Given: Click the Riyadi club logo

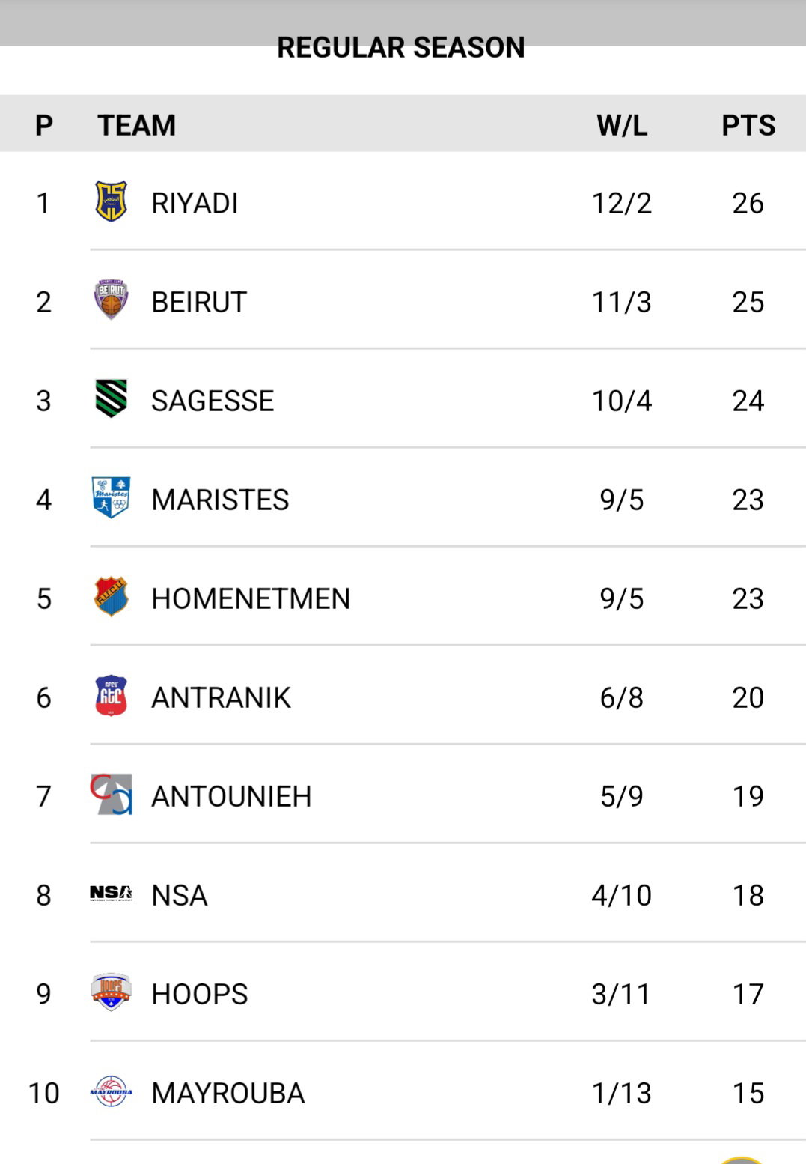Looking at the screenshot, I should (111, 202).
